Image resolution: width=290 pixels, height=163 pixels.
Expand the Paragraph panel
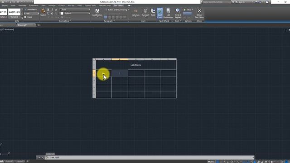(109, 21)
